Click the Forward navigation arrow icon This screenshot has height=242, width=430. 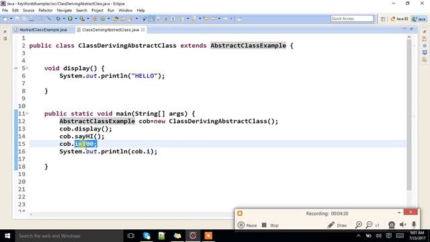tap(226, 19)
